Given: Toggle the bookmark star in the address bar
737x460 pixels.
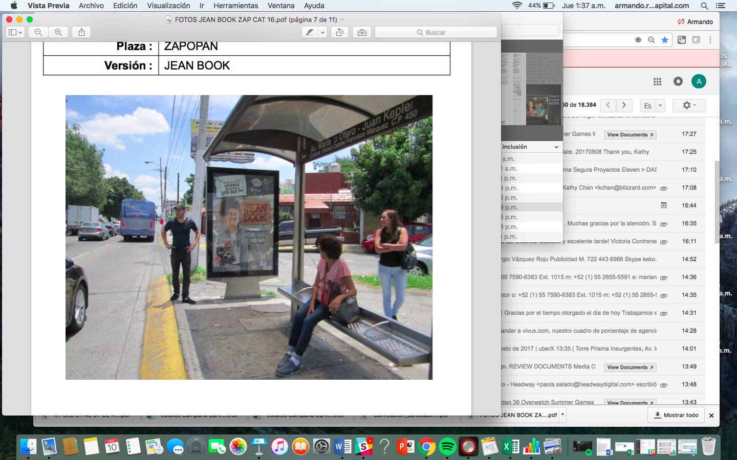Looking at the screenshot, I should coord(665,40).
